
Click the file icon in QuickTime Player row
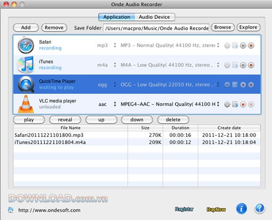[x=235, y=85]
